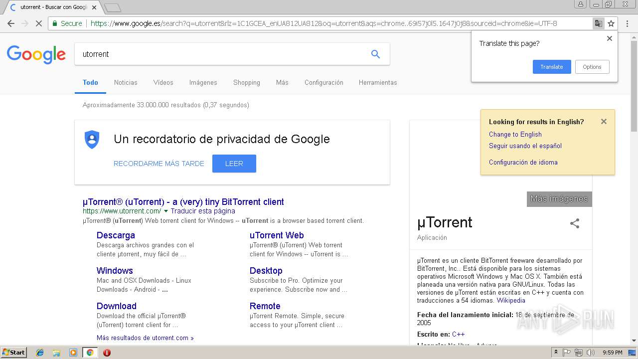
Task: Click the Google logo
Action: [x=36, y=54]
